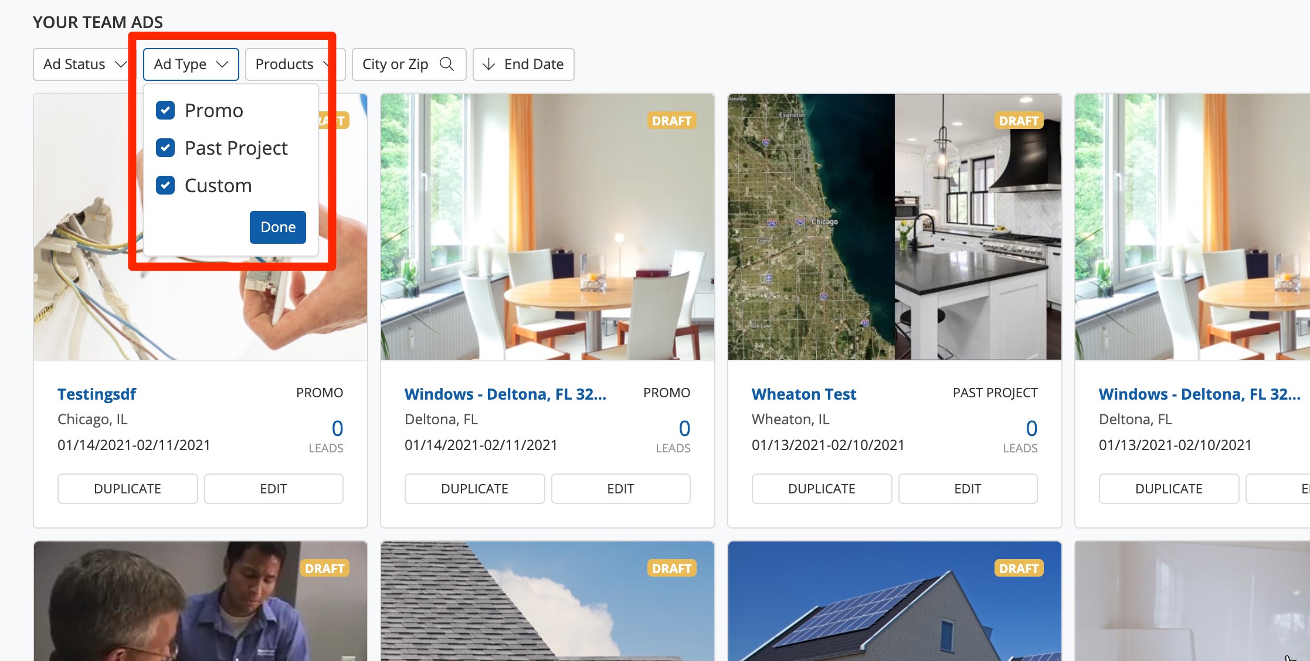Select the Chicago map and kitchen thumbnail
1310x661 pixels.
tap(894, 227)
